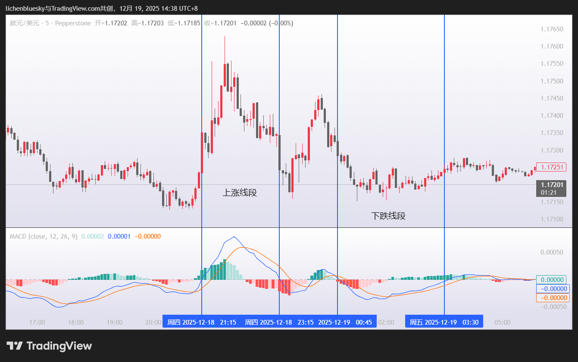578x362 pixels.
Task: Click the red 1.17251 price label
Action: (x=551, y=167)
